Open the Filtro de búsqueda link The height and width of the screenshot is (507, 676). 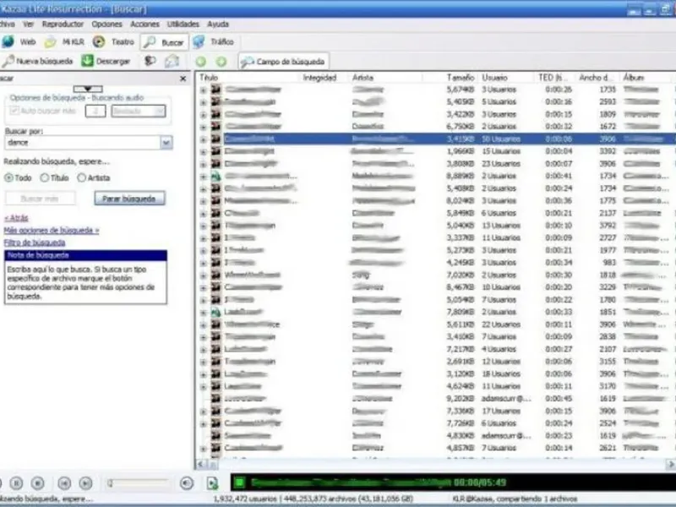pyautogui.click(x=35, y=243)
